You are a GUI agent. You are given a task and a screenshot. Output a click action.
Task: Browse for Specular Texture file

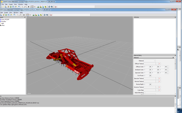pyautogui.click(x=157, y=79)
